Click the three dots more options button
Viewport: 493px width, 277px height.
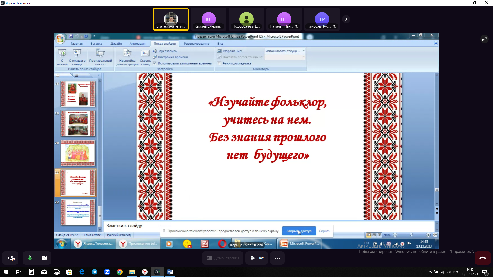[277, 258]
